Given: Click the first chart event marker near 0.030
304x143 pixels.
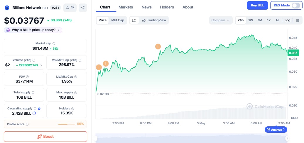Looking at the screenshot, I should click(x=99, y=67).
